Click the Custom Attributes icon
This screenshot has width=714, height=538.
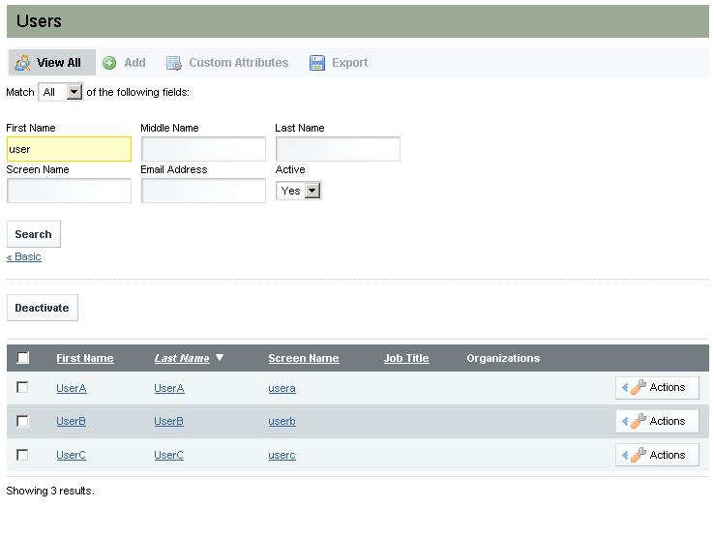pos(174,63)
